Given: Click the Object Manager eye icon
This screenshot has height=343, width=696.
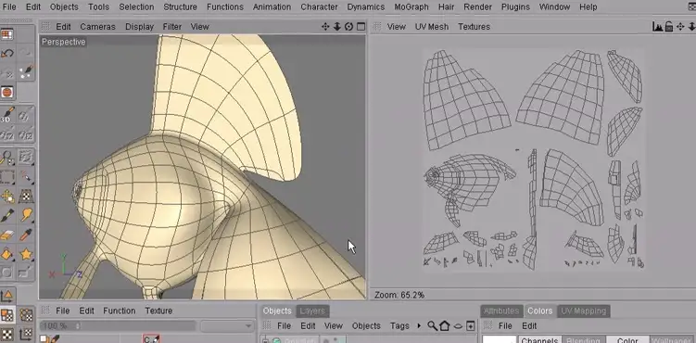Looking at the screenshot, I should click(458, 326).
